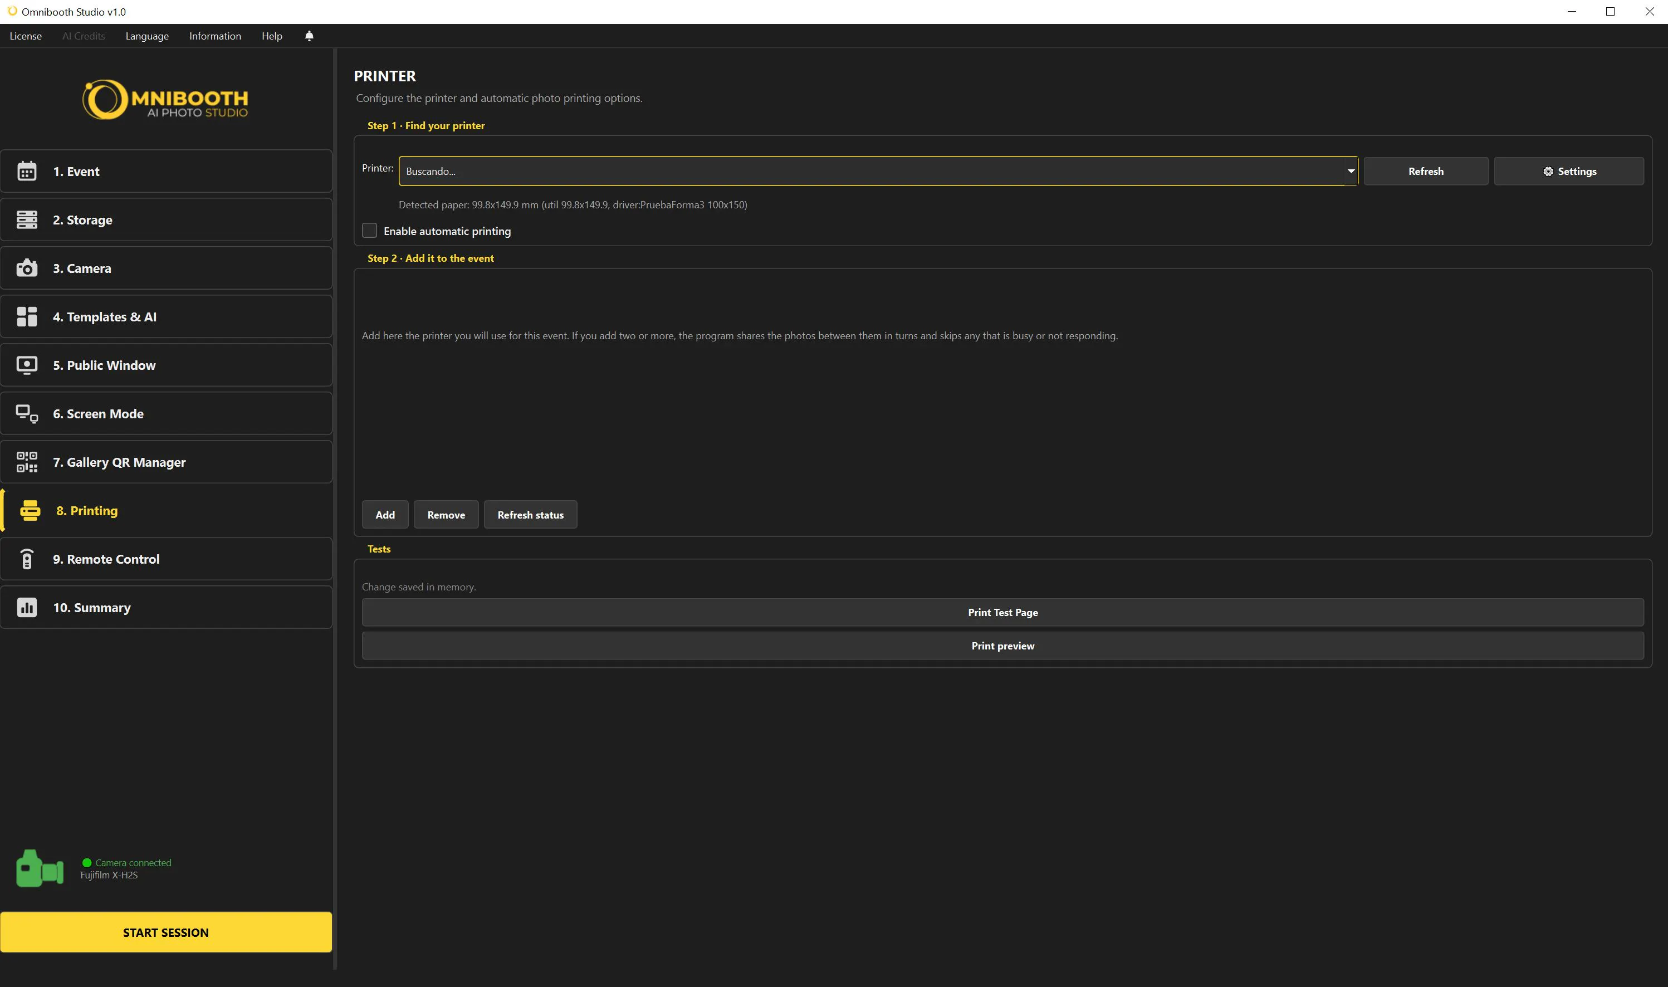Image resolution: width=1668 pixels, height=987 pixels.
Task: Open the License menu
Action: 25,36
